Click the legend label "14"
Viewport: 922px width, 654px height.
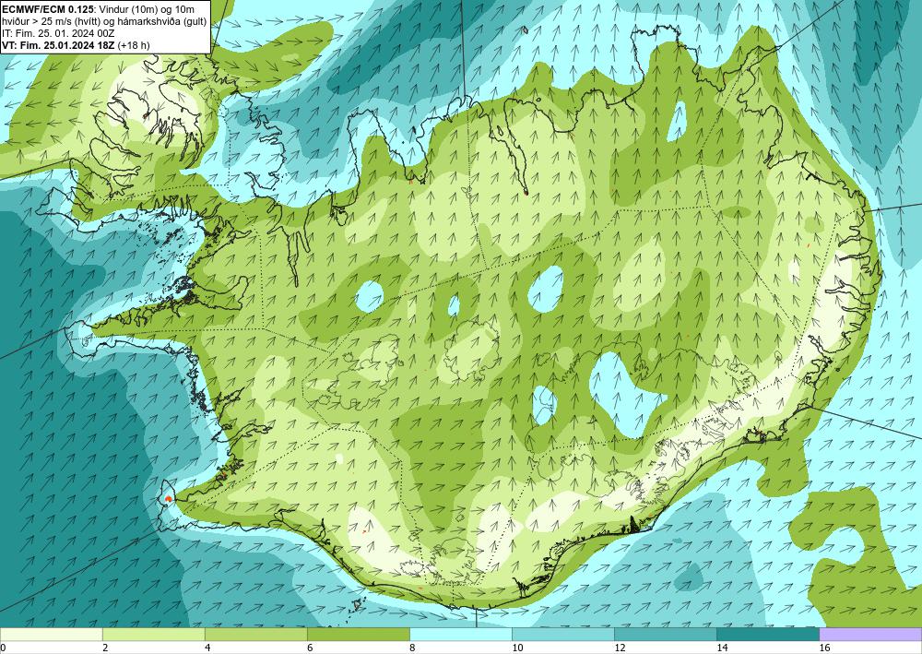click(722, 648)
